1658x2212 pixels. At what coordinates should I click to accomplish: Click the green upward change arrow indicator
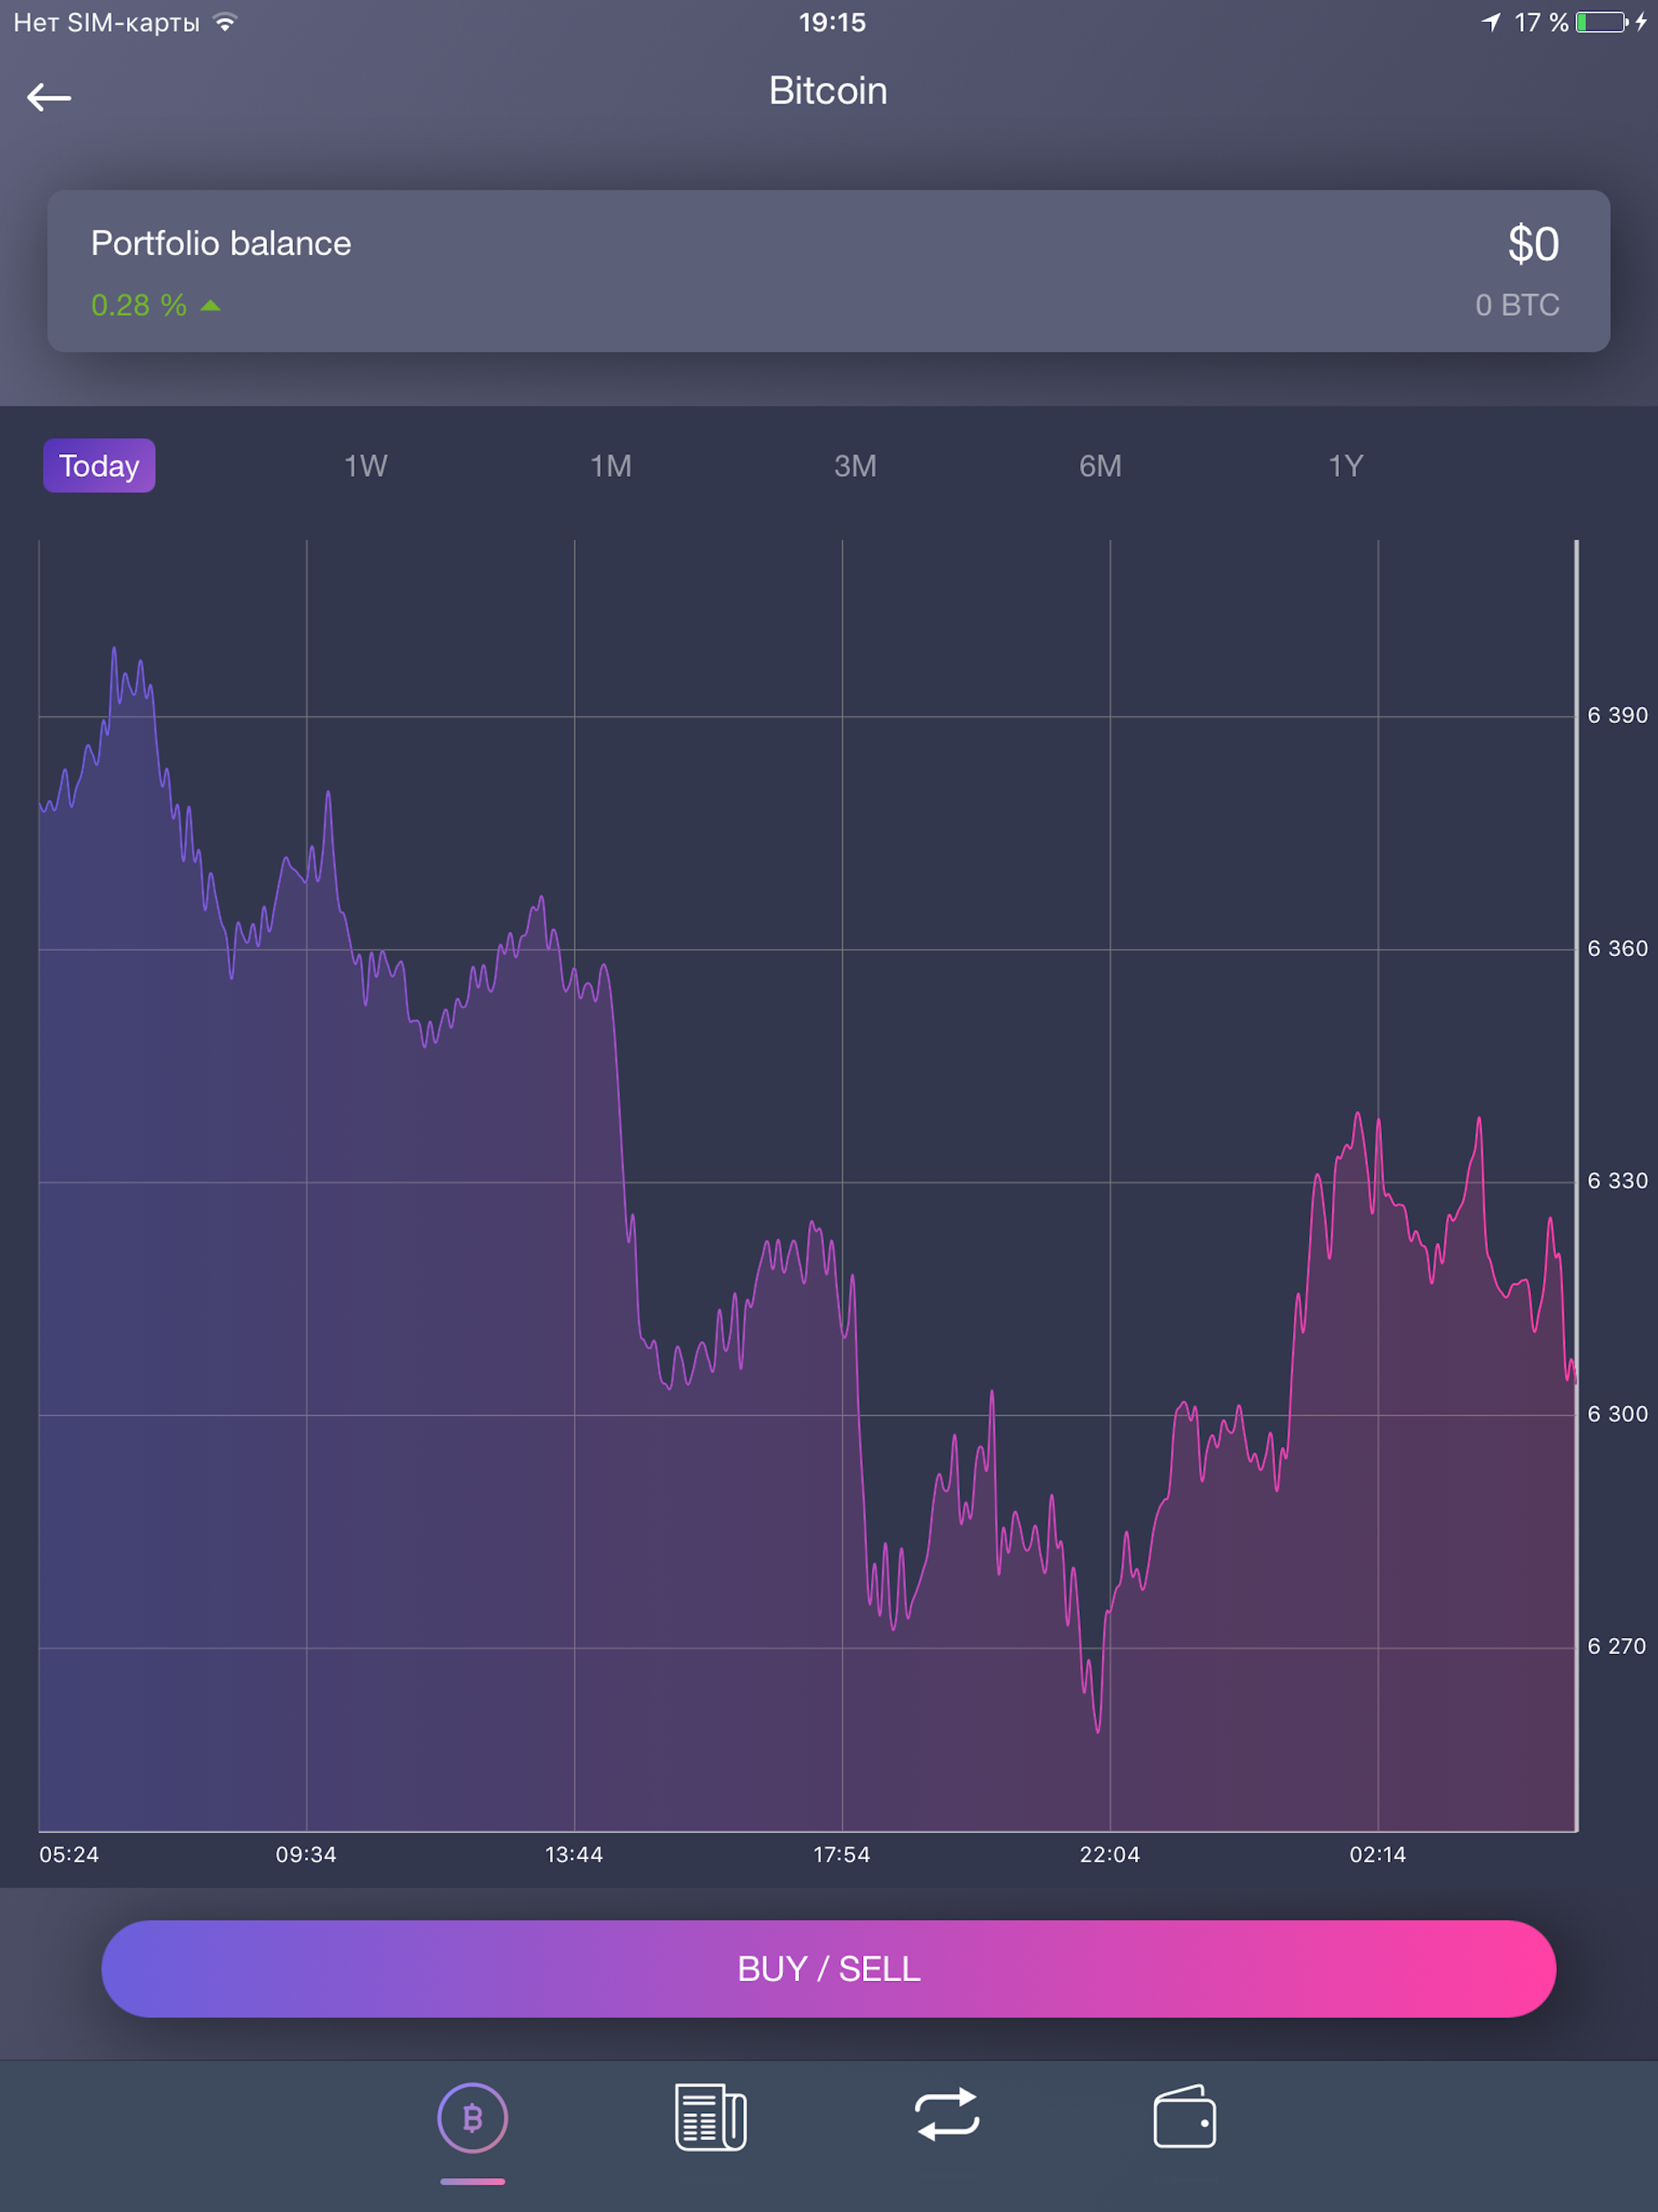210,305
